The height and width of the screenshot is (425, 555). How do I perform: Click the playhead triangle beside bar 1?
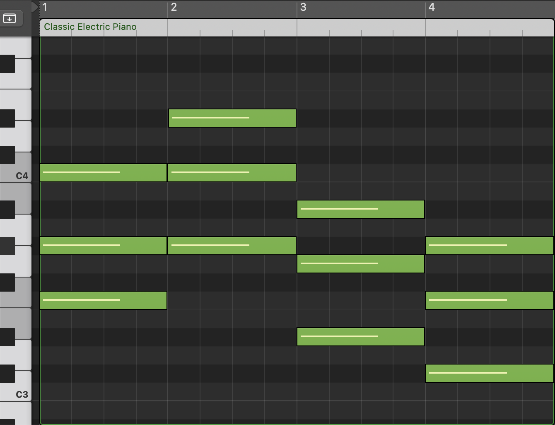click(35, 7)
